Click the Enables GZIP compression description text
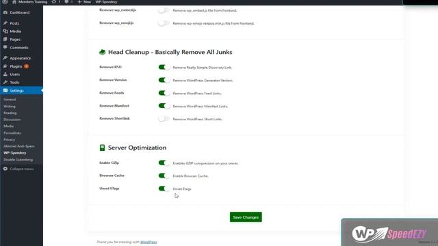 pos(205,163)
